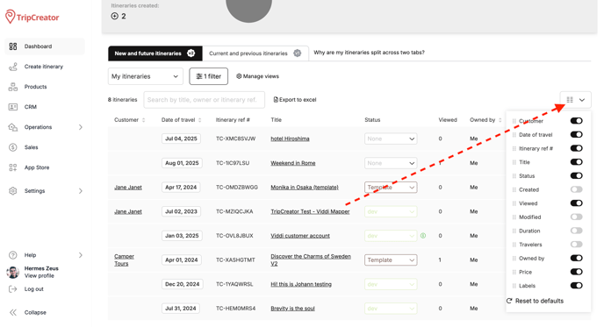This screenshot has width=604, height=327.
Task: Click the TripCreator logo
Action: pos(32,17)
